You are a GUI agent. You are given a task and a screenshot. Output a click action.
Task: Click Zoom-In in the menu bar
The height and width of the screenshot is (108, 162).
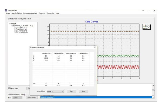tap(42, 13)
